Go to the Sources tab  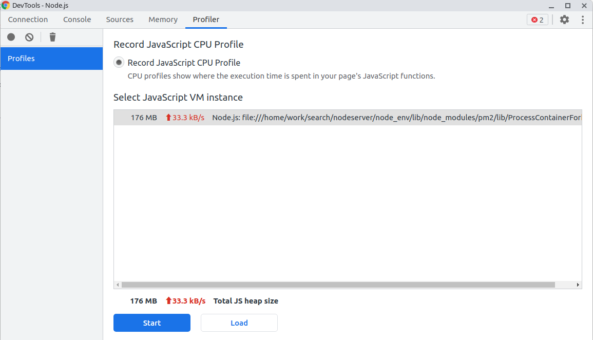pos(120,20)
